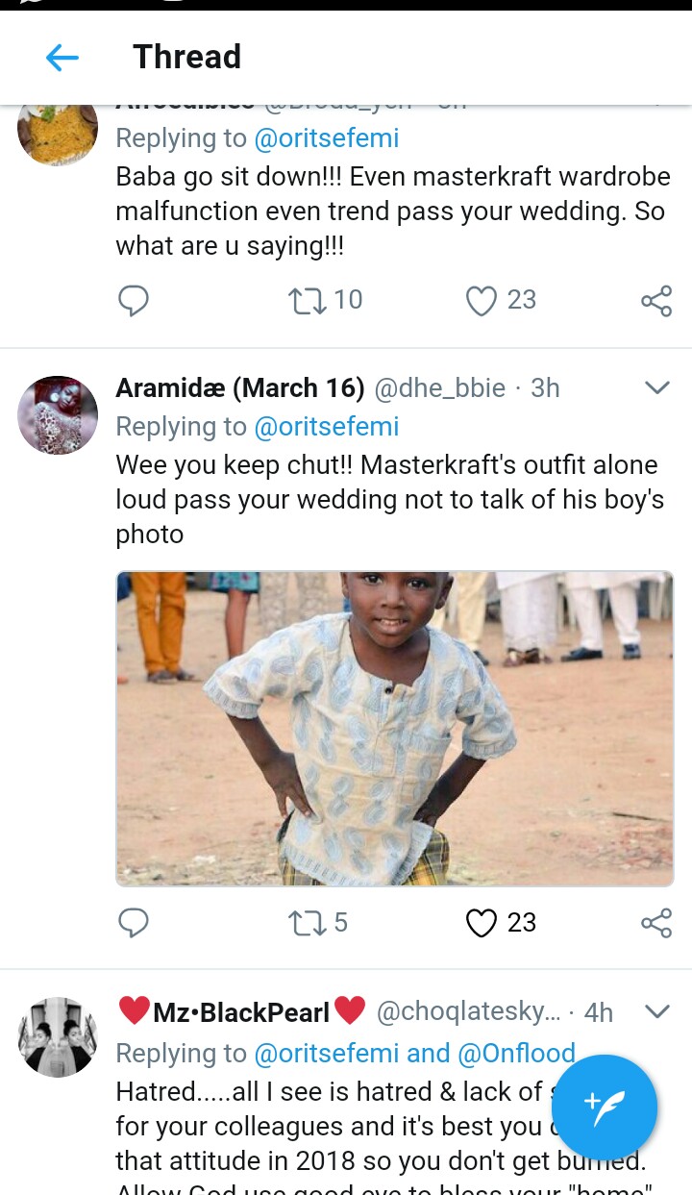Screen dimensions: 692x1195
Task: Open @oritsefemi link in Aramidæ's reply
Action: pyautogui.click(x=327, y=426)
